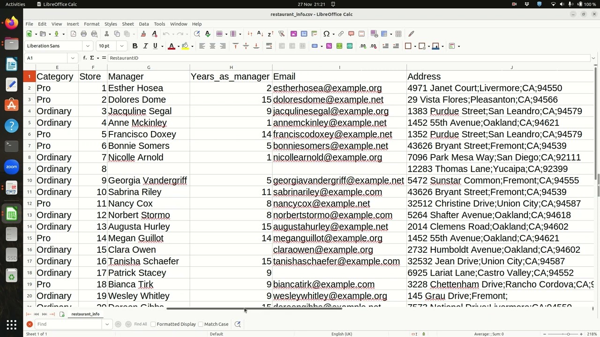Open the File menu

pyautogui.click(x=29, y=24)
